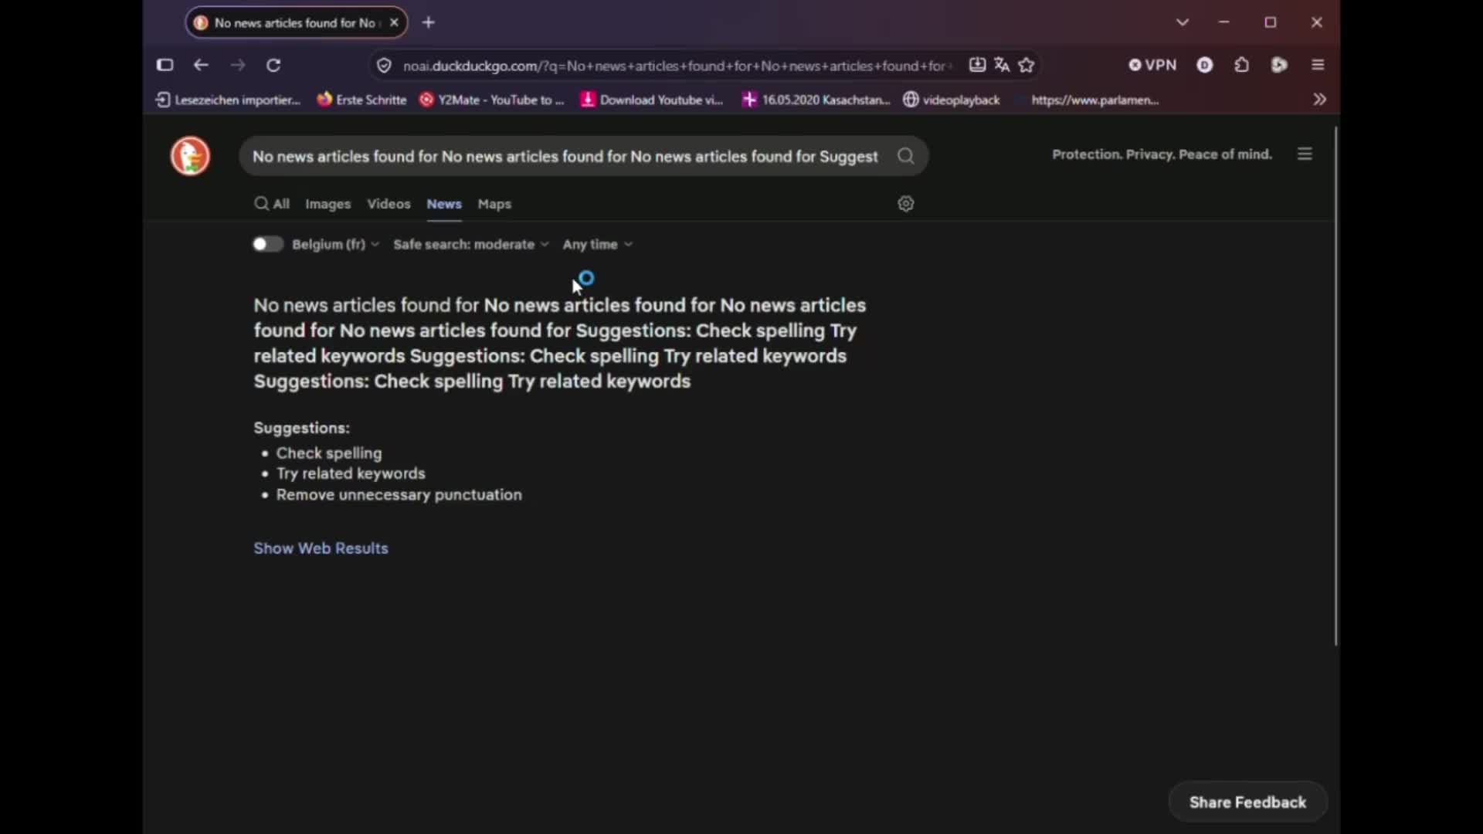Screen dimensions: 1483x834
Task: Click the Share Feedback button
Action: tap(1247, 802)
